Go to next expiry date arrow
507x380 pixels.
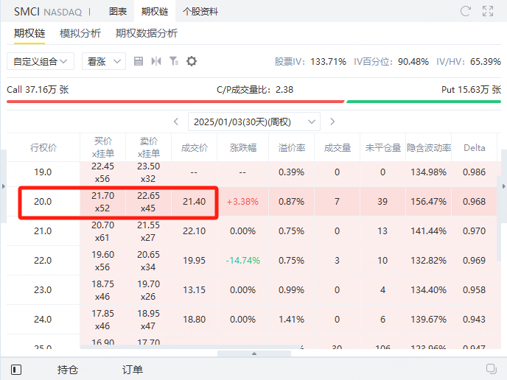pos(332,122)
